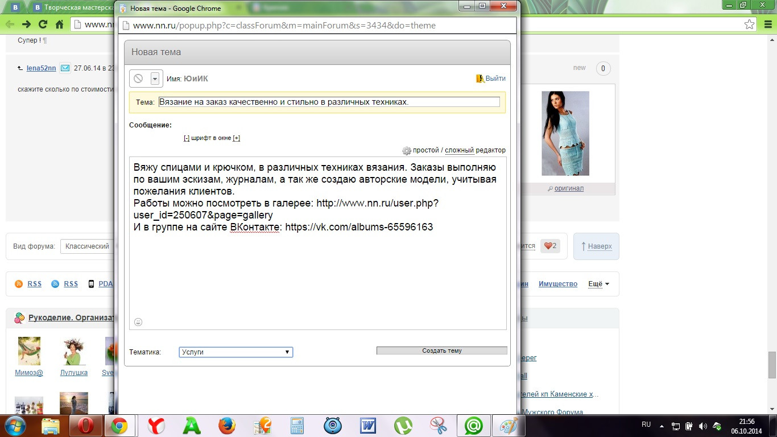Click the popup window address bar URL
The image size is (777, 437).
[284, 26]
